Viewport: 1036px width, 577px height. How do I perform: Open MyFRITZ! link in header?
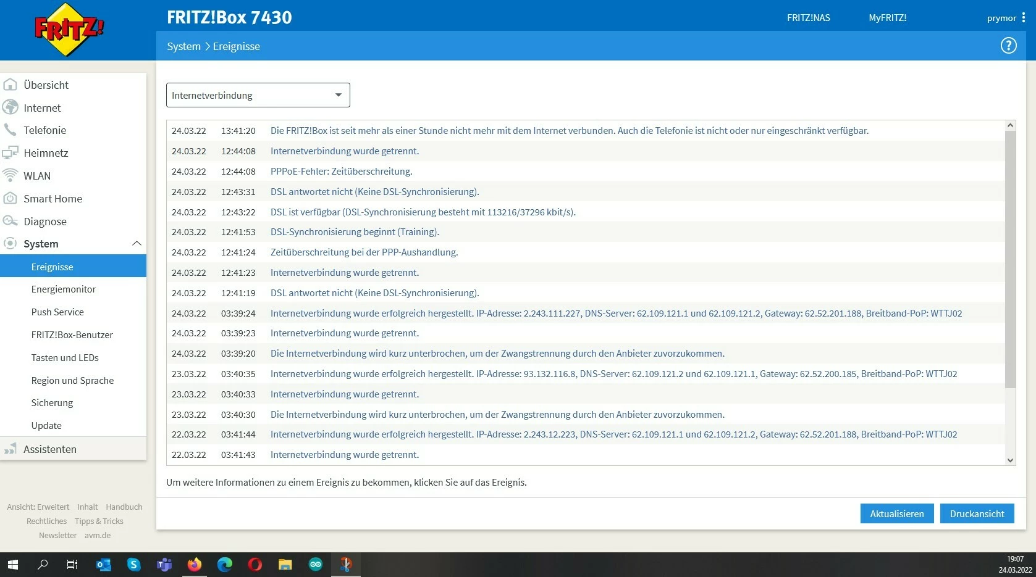888,18
